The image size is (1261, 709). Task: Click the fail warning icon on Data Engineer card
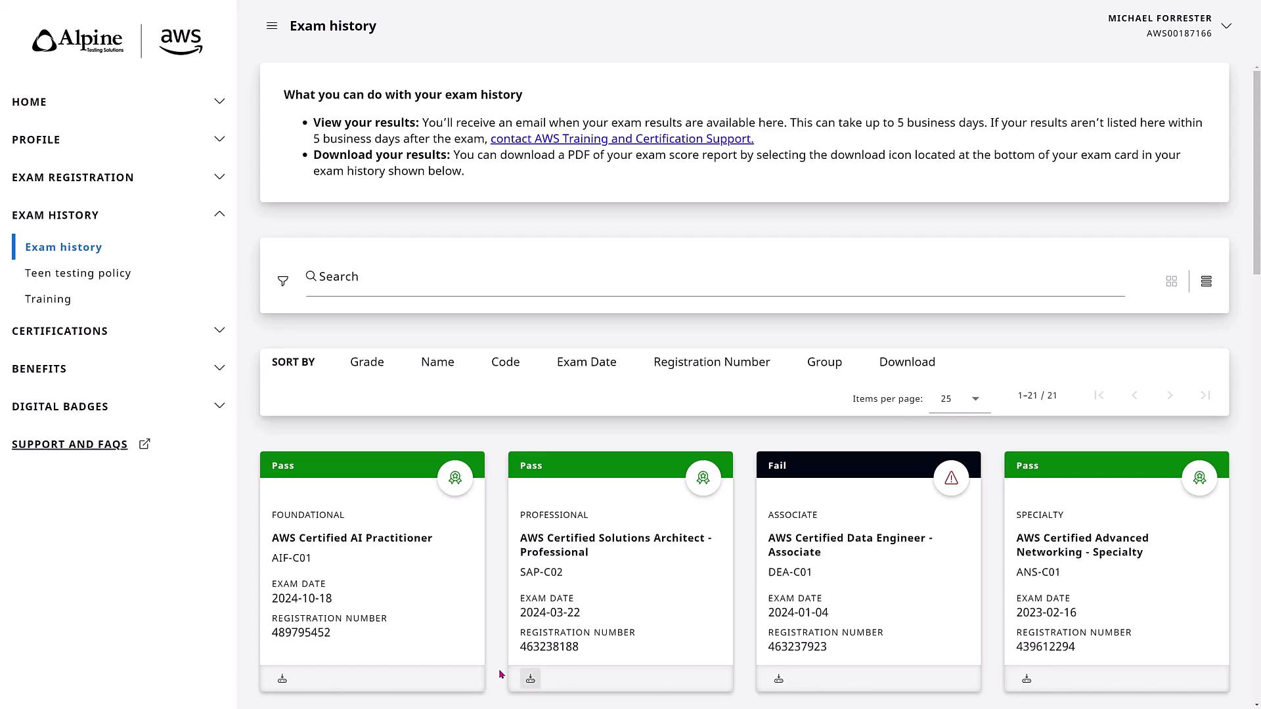(x=951, y=478)
